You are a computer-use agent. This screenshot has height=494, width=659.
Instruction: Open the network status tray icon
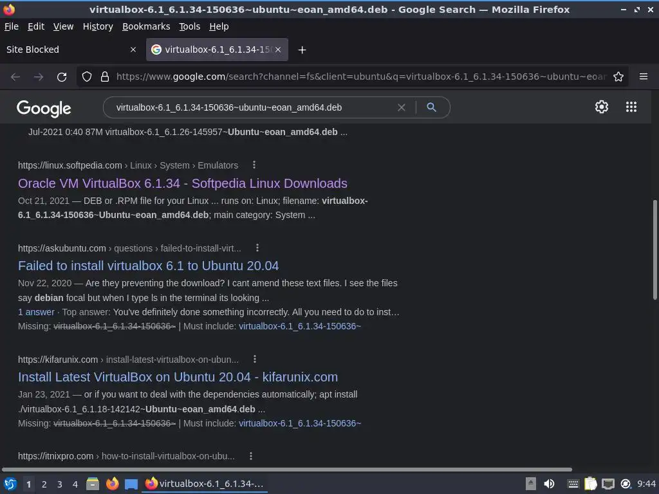pyautogui.click(x=608, y=484)
